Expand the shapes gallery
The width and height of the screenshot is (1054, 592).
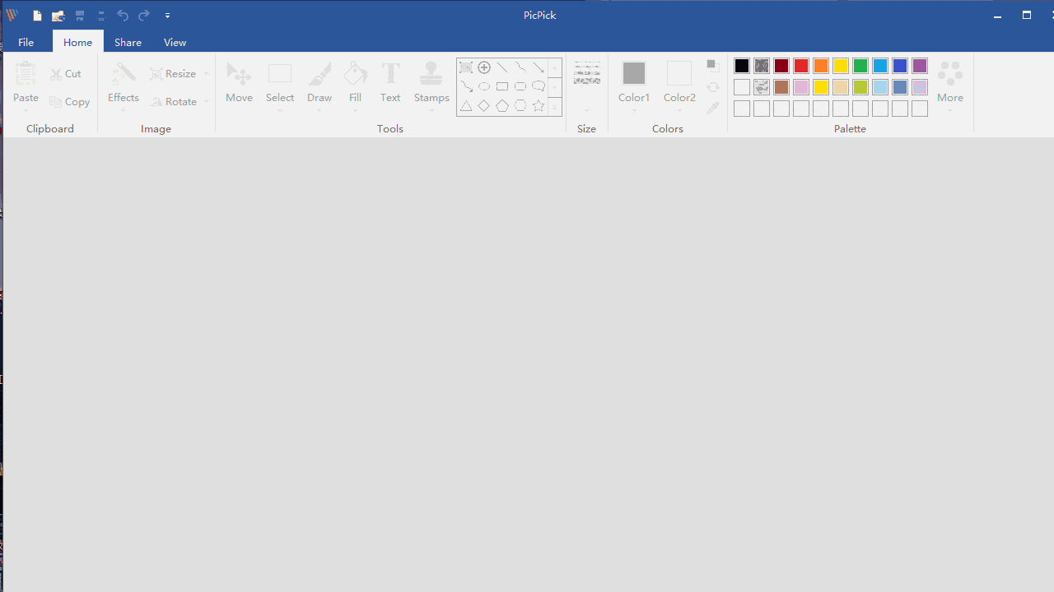pos(554,107)
